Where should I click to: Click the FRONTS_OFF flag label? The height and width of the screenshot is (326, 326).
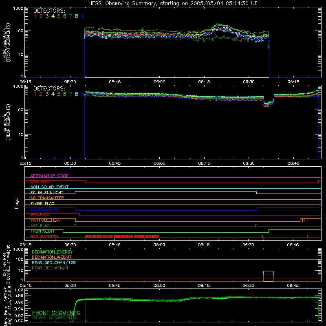pyautogui.click(x=43, y=231)
